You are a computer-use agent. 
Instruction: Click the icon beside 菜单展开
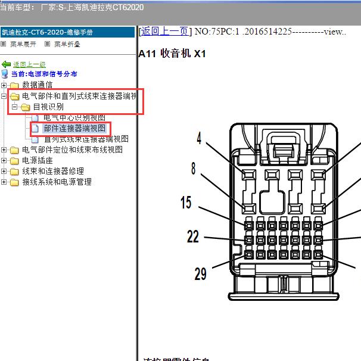click(3, 43)
